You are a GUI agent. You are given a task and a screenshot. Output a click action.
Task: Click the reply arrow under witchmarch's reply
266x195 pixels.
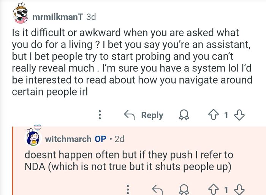pos(157,189)
